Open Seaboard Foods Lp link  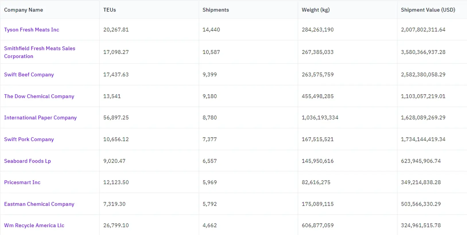click(x=28, y=161)
